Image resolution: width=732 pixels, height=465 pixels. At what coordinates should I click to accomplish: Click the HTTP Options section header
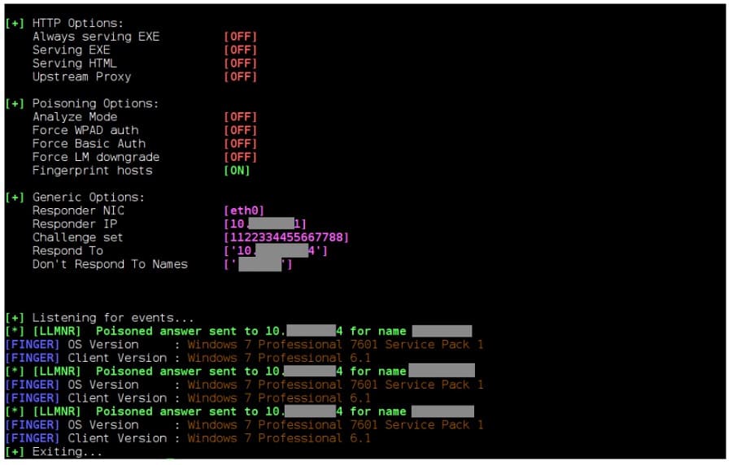77,24
